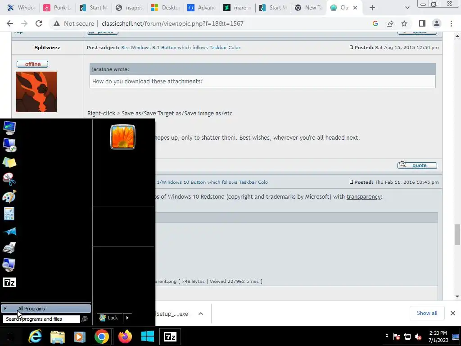Close the active Cla tab

[x=355, y=8]
